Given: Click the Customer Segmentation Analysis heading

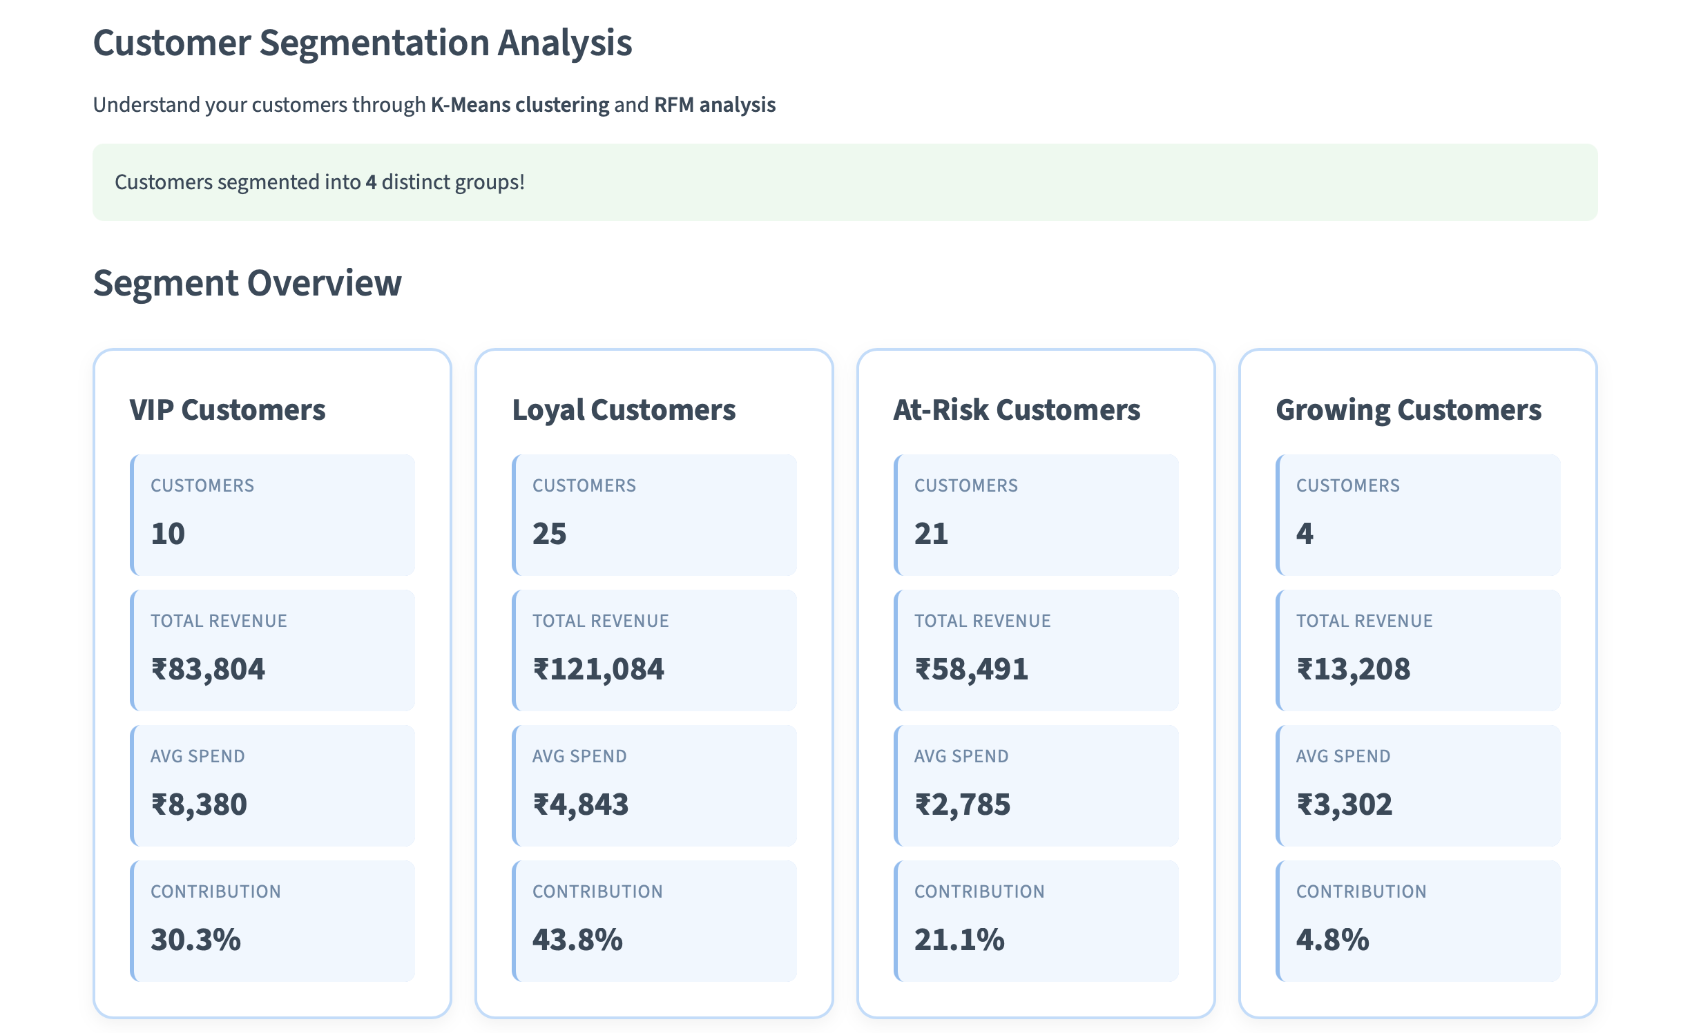Looking at the screenshot, I should (x=362, y=43).
